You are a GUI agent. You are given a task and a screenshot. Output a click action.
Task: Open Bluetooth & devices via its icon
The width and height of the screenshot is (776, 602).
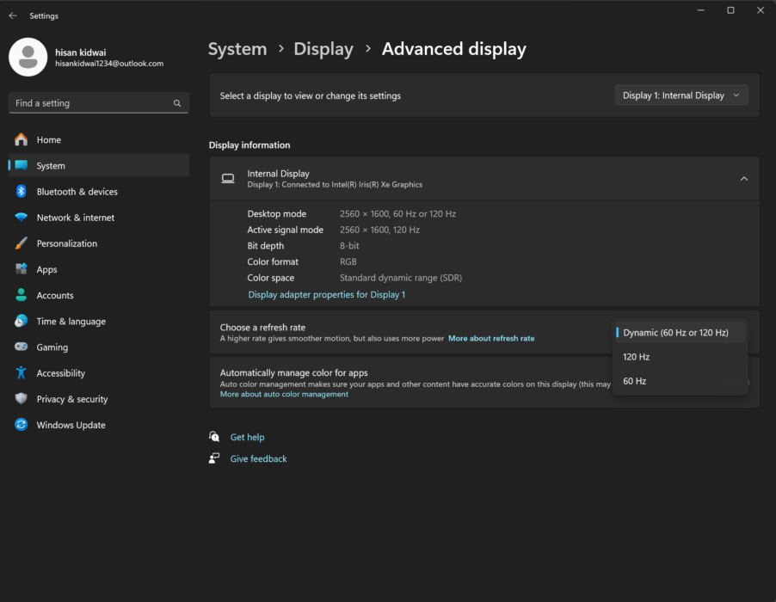pyautogui.click(x=21, y=191)
